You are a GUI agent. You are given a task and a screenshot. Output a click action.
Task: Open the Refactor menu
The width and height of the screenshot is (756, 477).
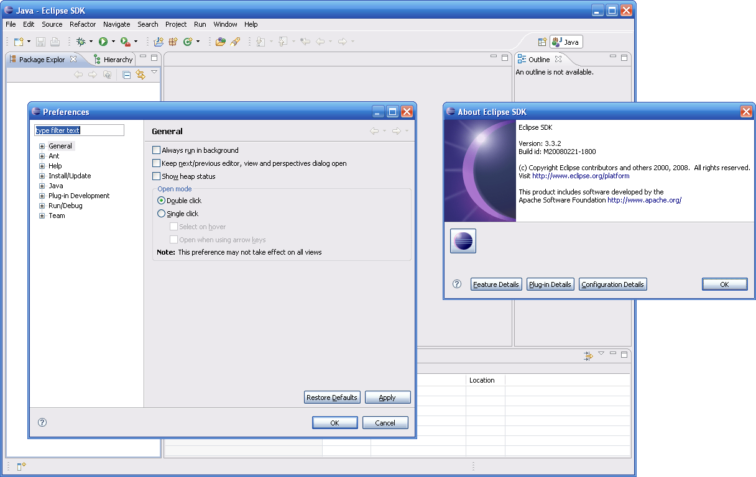[83, 24]
